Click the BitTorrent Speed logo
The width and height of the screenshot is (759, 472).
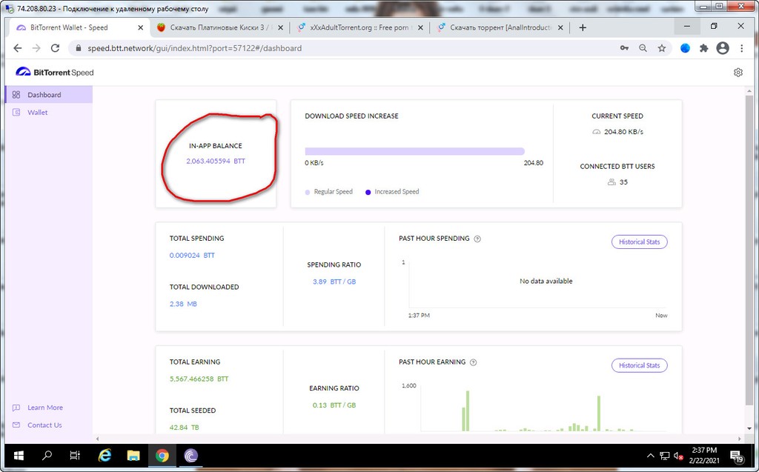pyautogui.click(x=55, y=72)
